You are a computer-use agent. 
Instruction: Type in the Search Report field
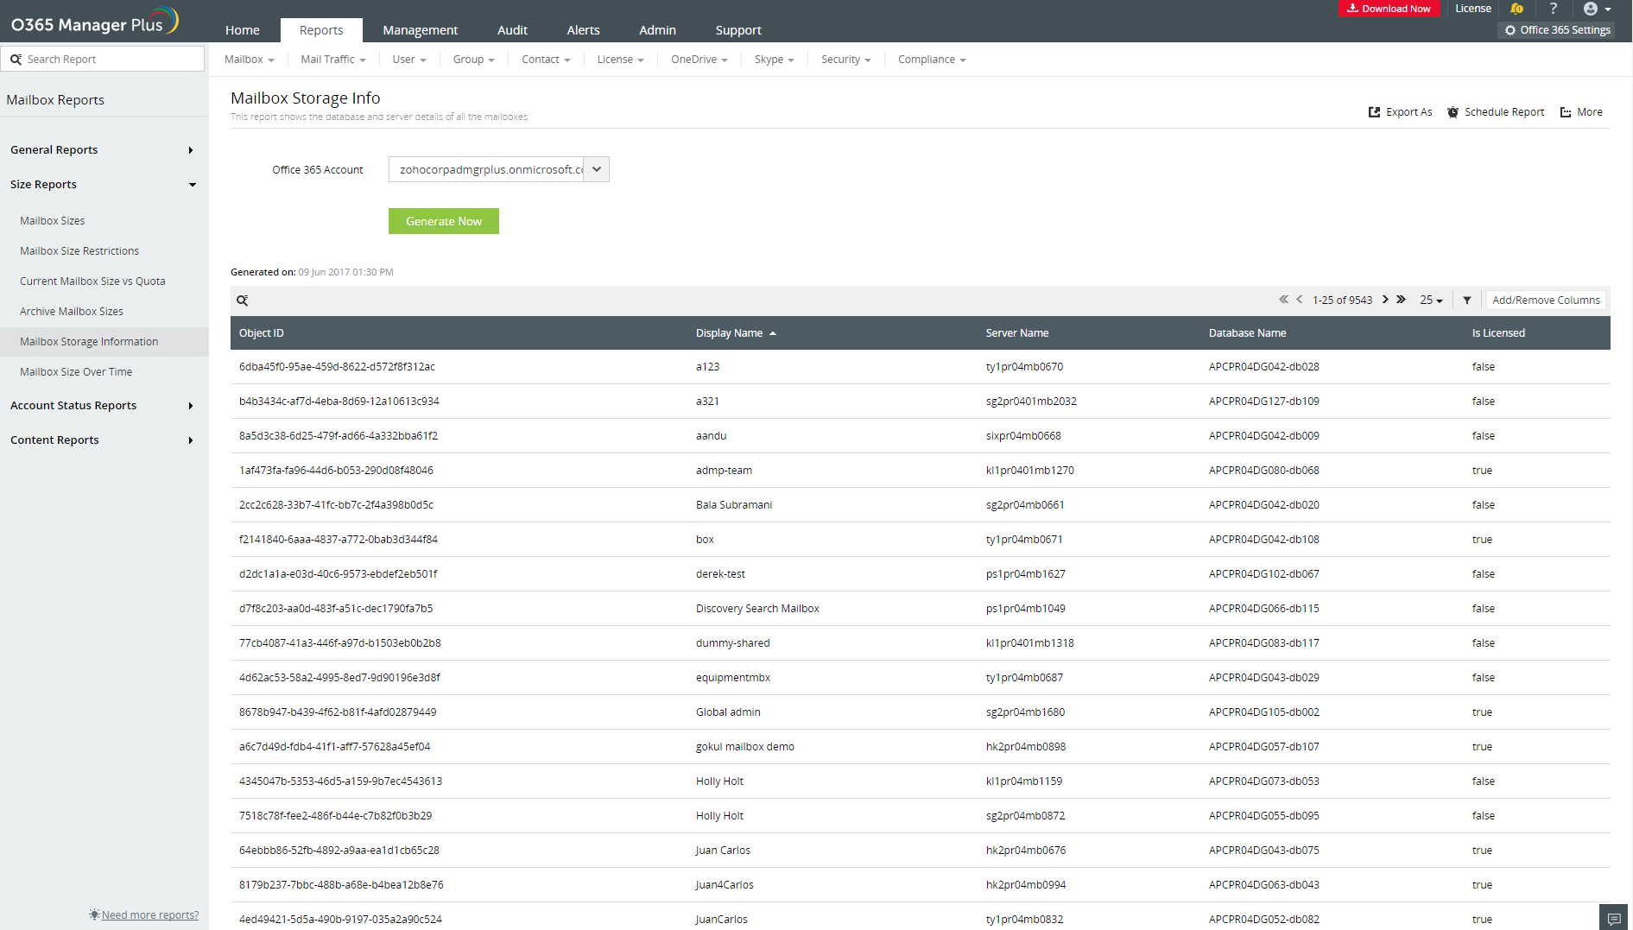(103, 59)
